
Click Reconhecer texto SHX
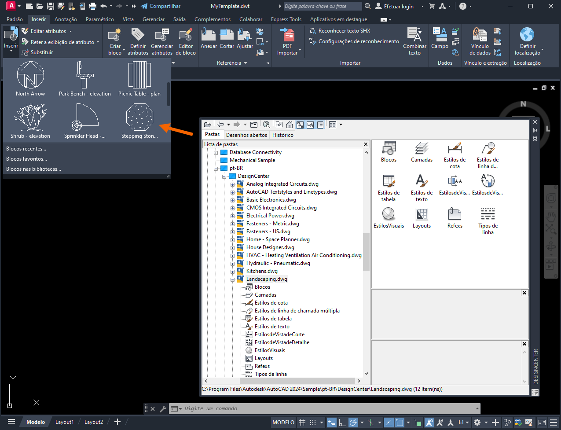click(340, 31)
